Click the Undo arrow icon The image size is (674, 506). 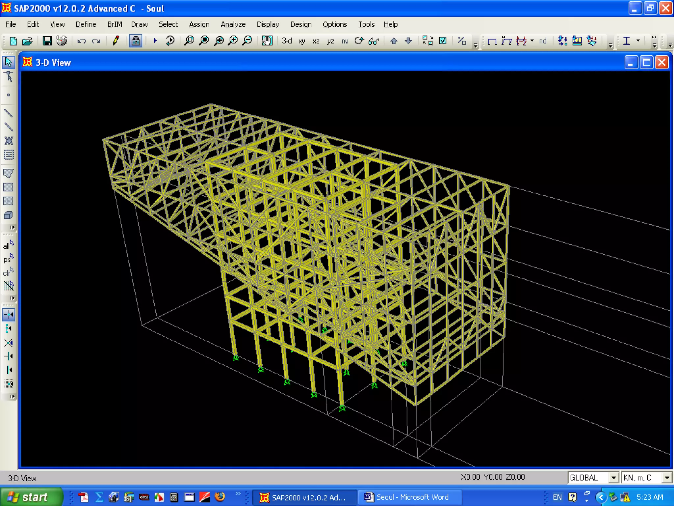click(81, 41)
